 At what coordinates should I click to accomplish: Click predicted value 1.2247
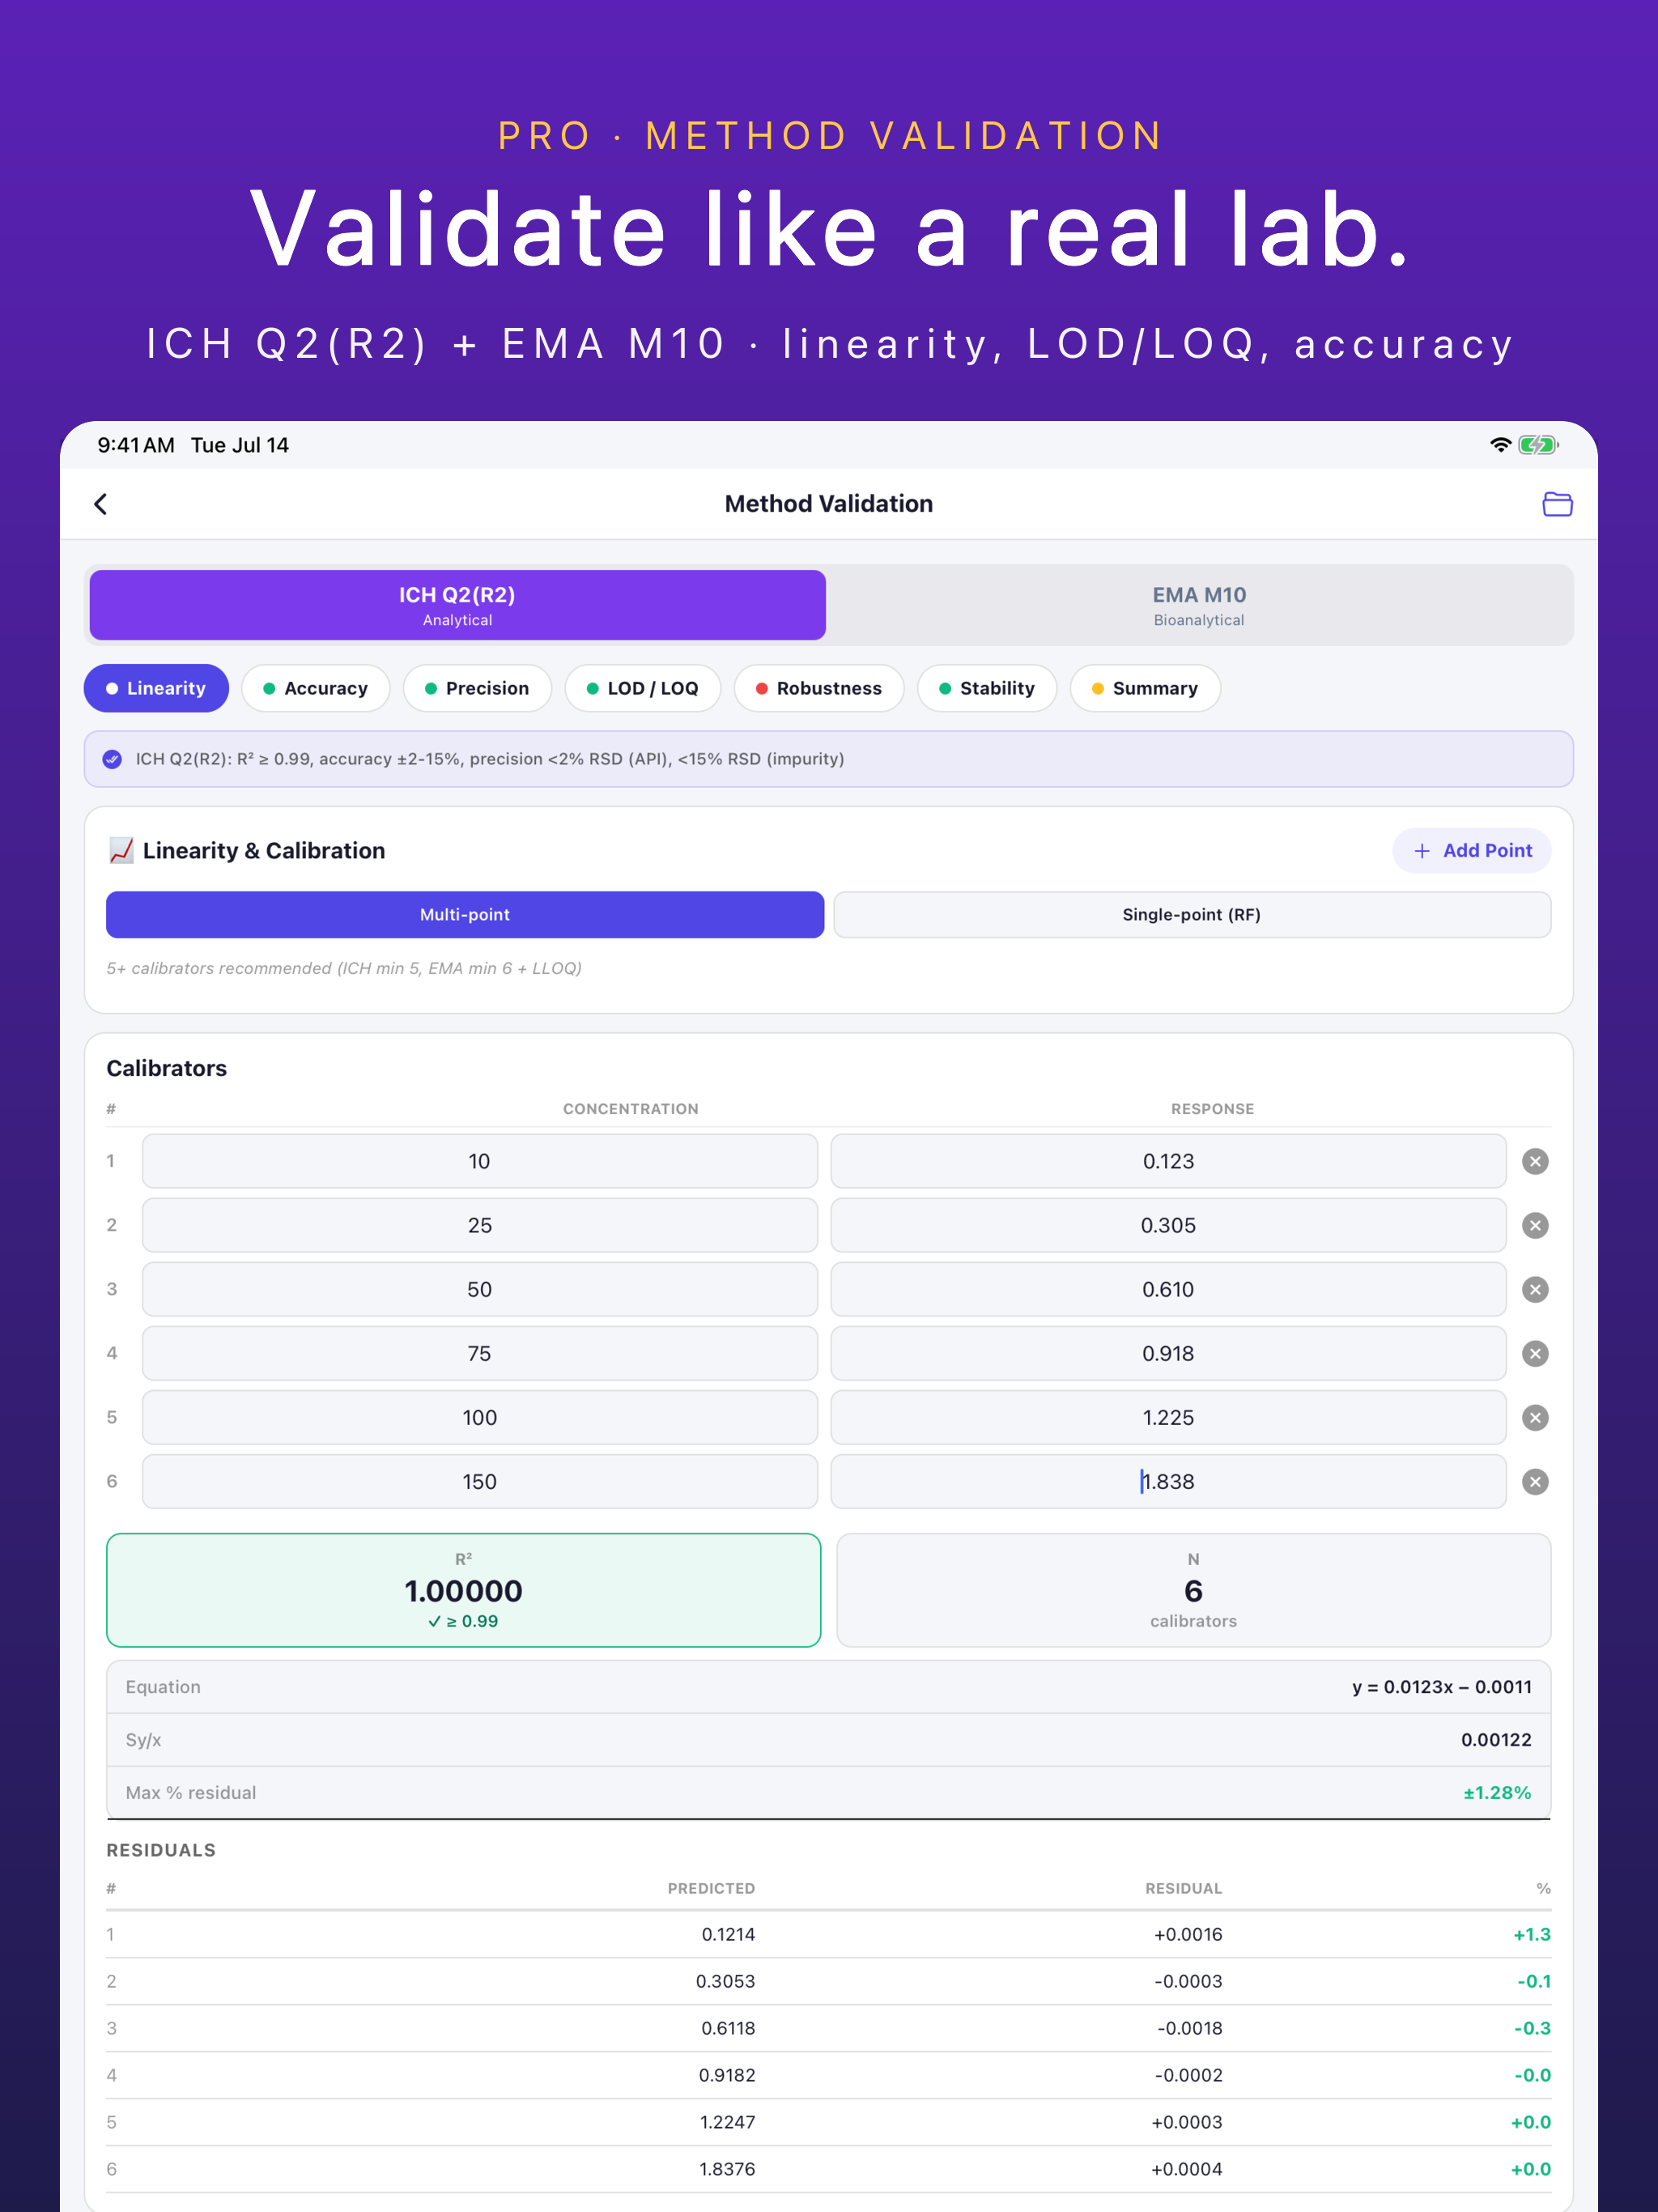727,2122
